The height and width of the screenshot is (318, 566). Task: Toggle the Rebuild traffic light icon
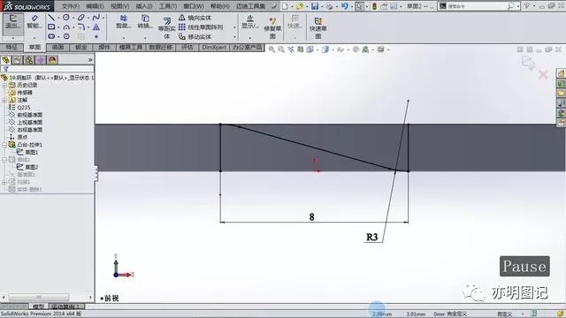375,6
